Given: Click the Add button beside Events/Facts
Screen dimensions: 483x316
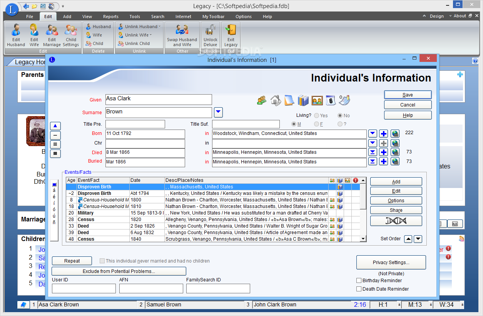Looking at the screenshot, I should click(396, 182).
